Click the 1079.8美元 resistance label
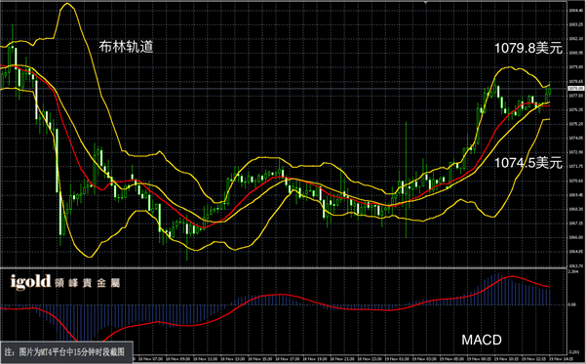The image size is (586, 364). coord(528,48)
